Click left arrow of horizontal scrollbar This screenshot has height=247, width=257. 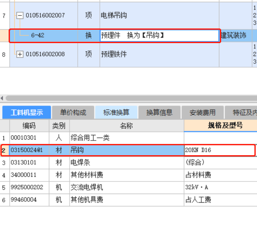point(2,98)
